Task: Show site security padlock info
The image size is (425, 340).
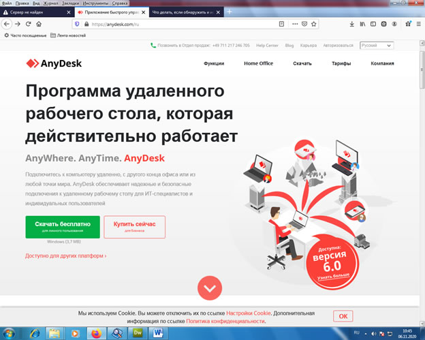Action: 86,24
